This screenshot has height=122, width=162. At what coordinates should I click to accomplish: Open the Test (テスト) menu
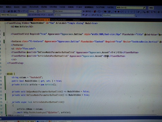[62, 7]
